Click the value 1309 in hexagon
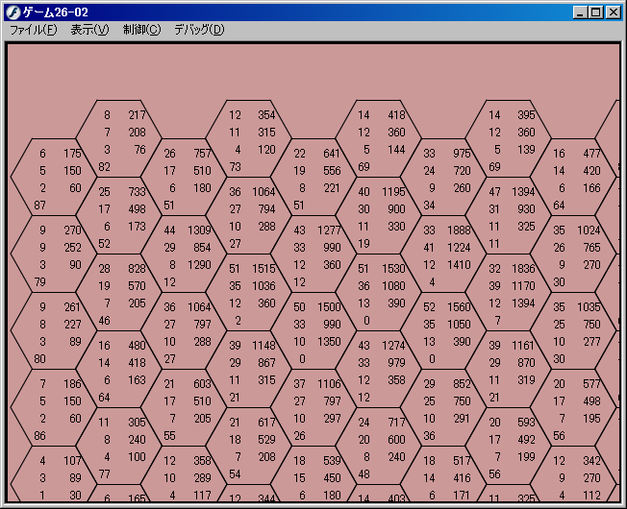 click(x=199, y=230)
